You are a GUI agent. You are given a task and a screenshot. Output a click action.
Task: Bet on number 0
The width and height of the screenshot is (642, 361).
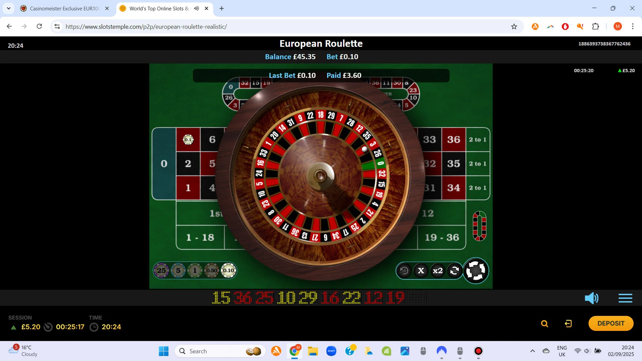coord(164,163)
